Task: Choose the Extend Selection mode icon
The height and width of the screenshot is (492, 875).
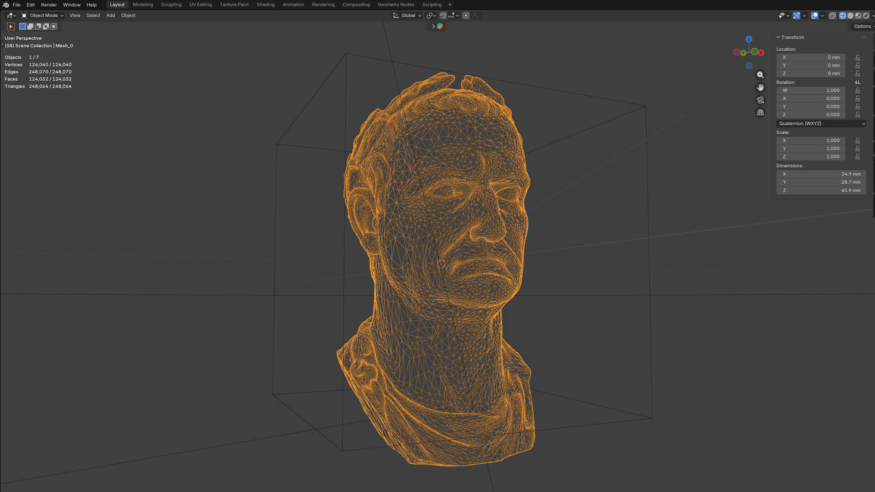Action: point(30,26)
